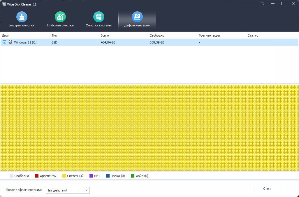This screenshot has height=197, width=299.
Task: Open the Quick Clean broom icon
Action: [x=22, y=17]
